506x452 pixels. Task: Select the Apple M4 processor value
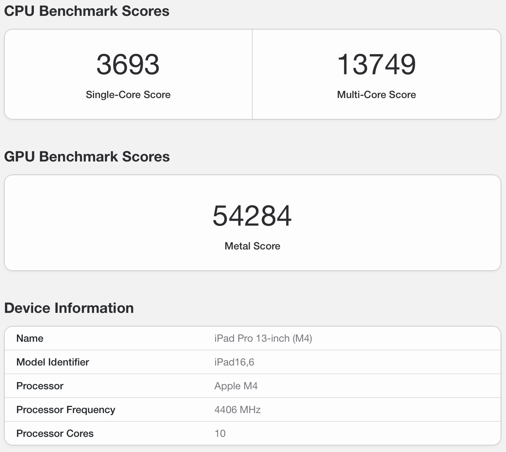tap(236, 386)
